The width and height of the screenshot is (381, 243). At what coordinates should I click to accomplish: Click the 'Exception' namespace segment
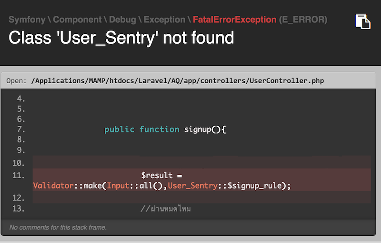tap(164, 20)
